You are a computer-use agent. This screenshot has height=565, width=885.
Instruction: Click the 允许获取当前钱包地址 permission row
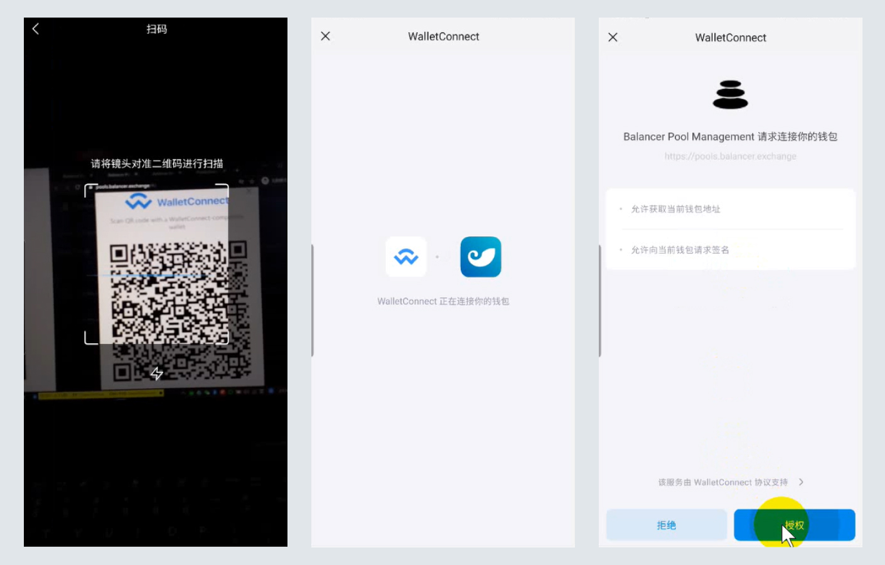click(x=731, y=209)
